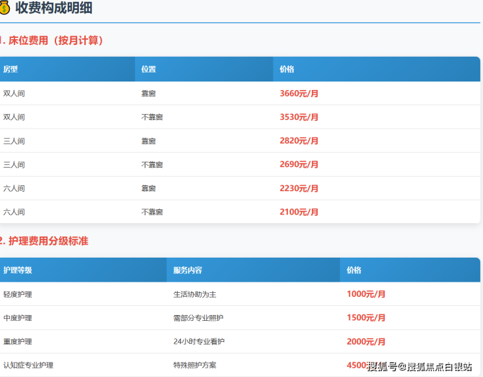Click the 2690元/月 price value
483x377 pixels.
pos(299,164)
